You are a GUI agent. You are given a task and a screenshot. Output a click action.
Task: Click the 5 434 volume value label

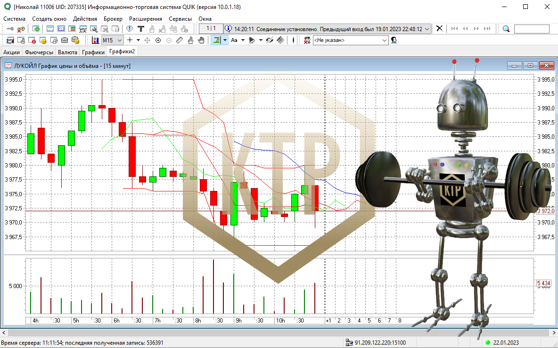coord(544,283)
